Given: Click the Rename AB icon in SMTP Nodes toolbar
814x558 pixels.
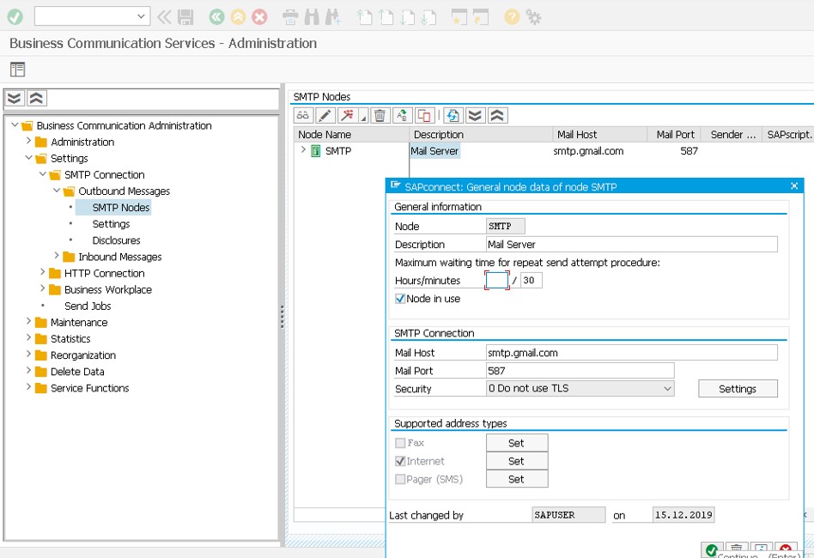Looking at the screenshot, I should coord(403,115).
